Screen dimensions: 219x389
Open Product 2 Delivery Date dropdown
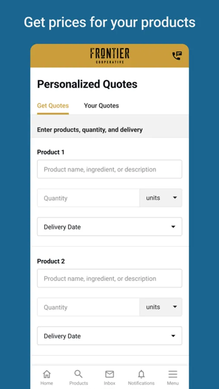[x=110, y=336]
